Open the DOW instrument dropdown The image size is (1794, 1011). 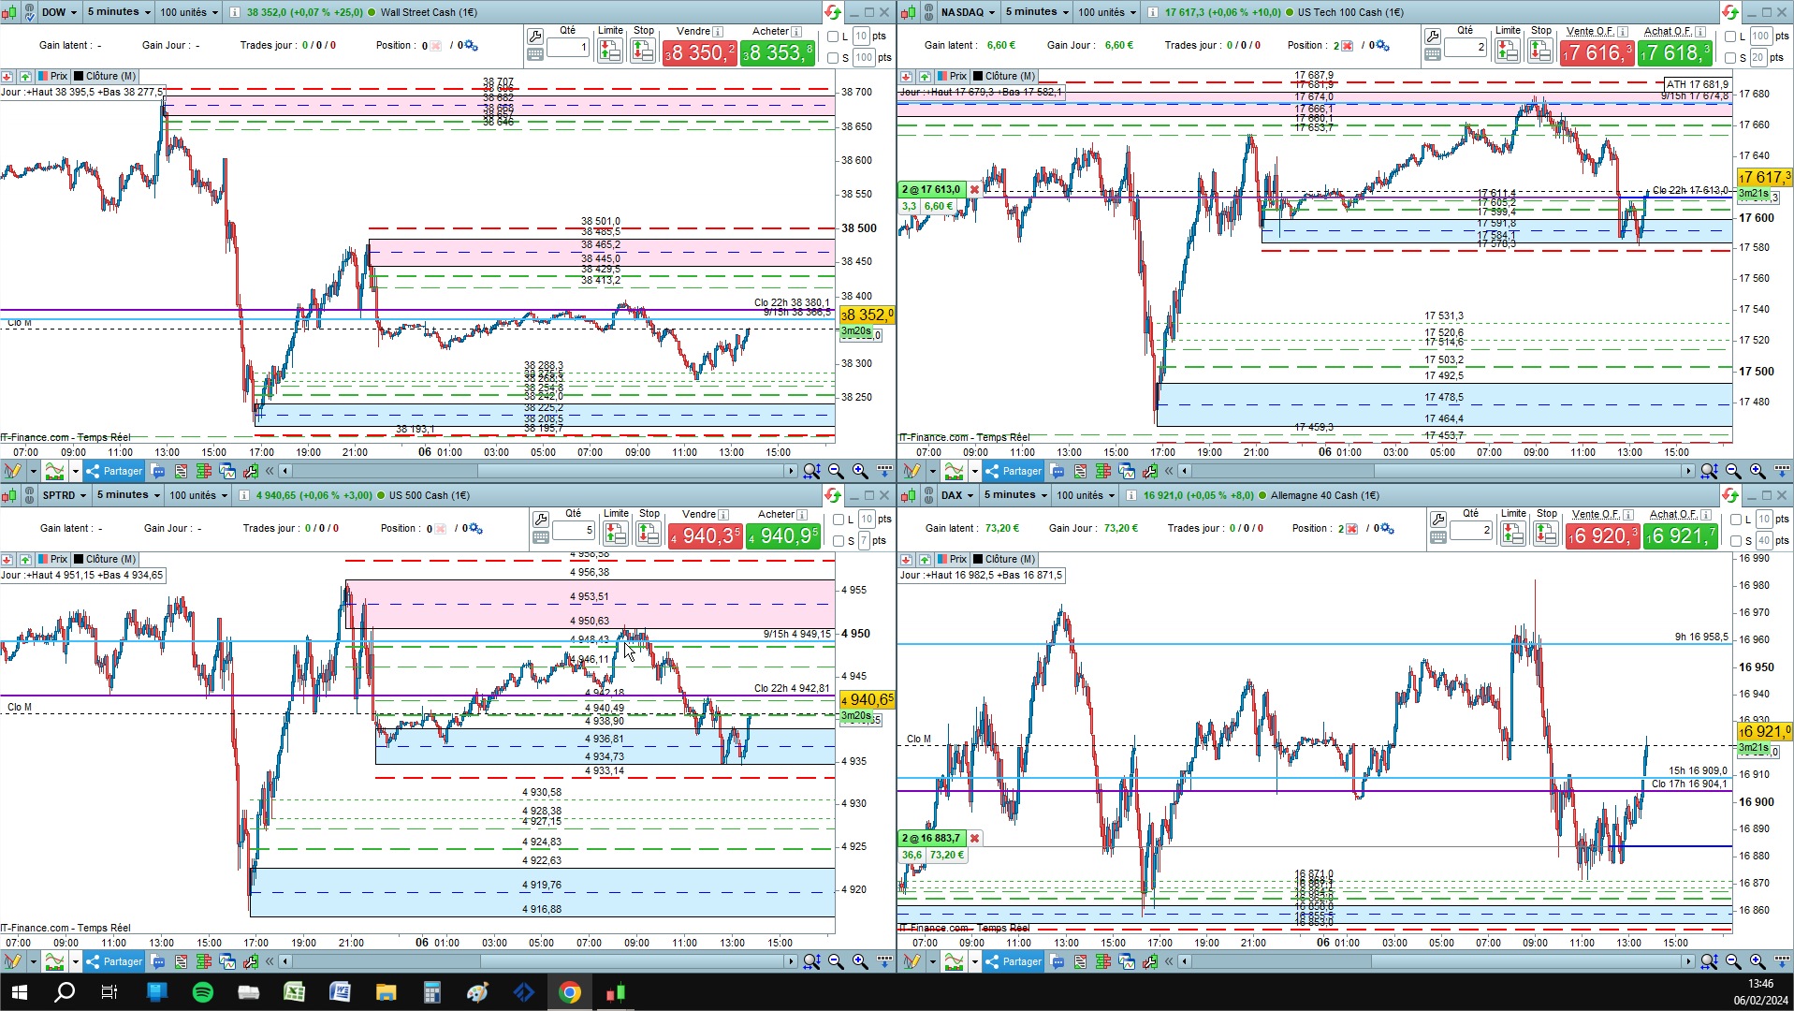[60, 12]
